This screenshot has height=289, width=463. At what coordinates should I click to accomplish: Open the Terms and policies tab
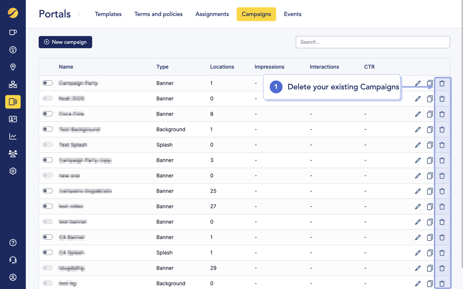[x=159, y=14]
